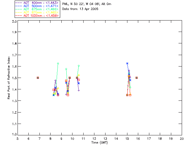Click the 'AOT 400nm : <1.443>' legend entry
The image size is (187, 150).
pyautogui.click(x=37, y=3)
